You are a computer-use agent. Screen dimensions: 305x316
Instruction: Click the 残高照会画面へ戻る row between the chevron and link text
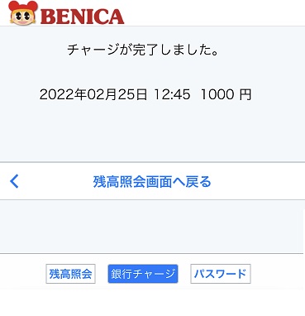pyautogui.click(x=55, y=182)
